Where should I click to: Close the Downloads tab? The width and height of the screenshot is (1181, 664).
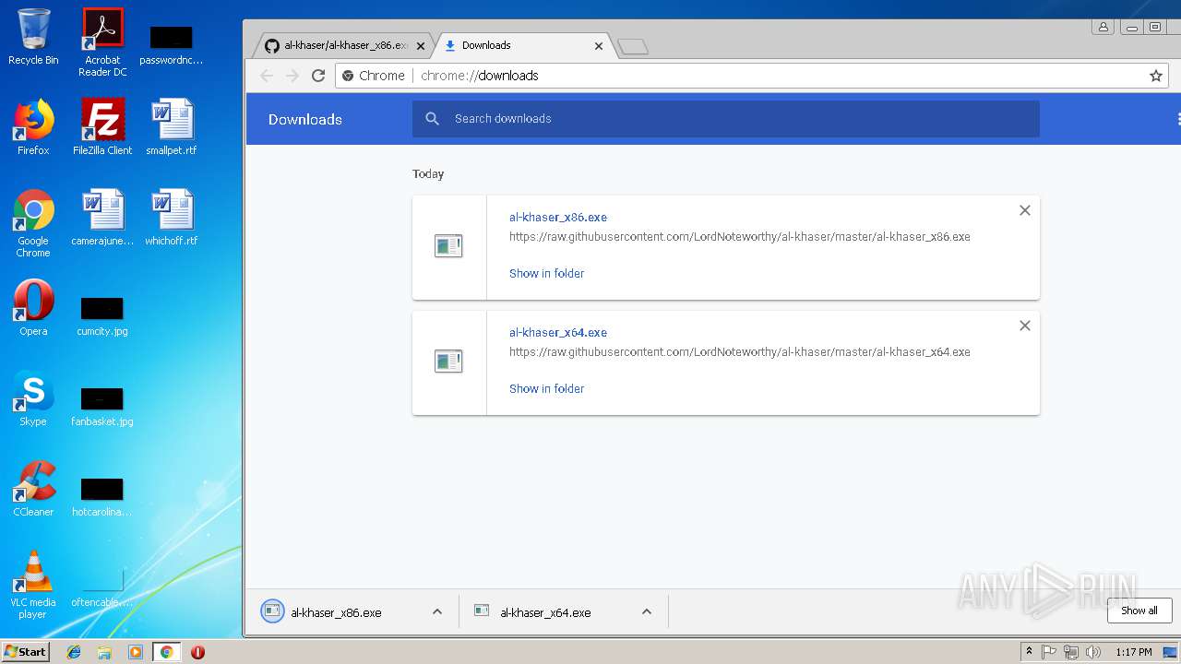(599, 45)
